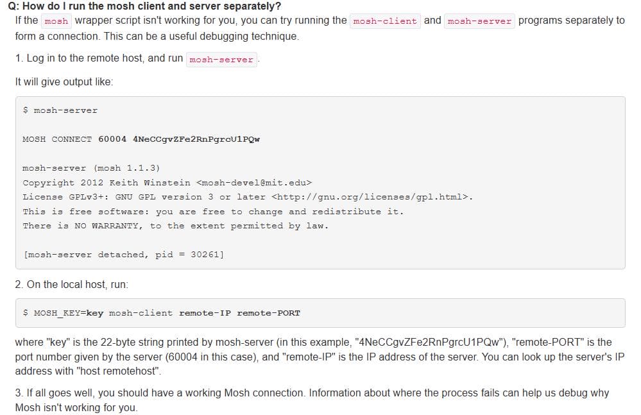Click the NO WARRANTY line in output
This screenshot has height=415, width=641.
coord(175,226)
